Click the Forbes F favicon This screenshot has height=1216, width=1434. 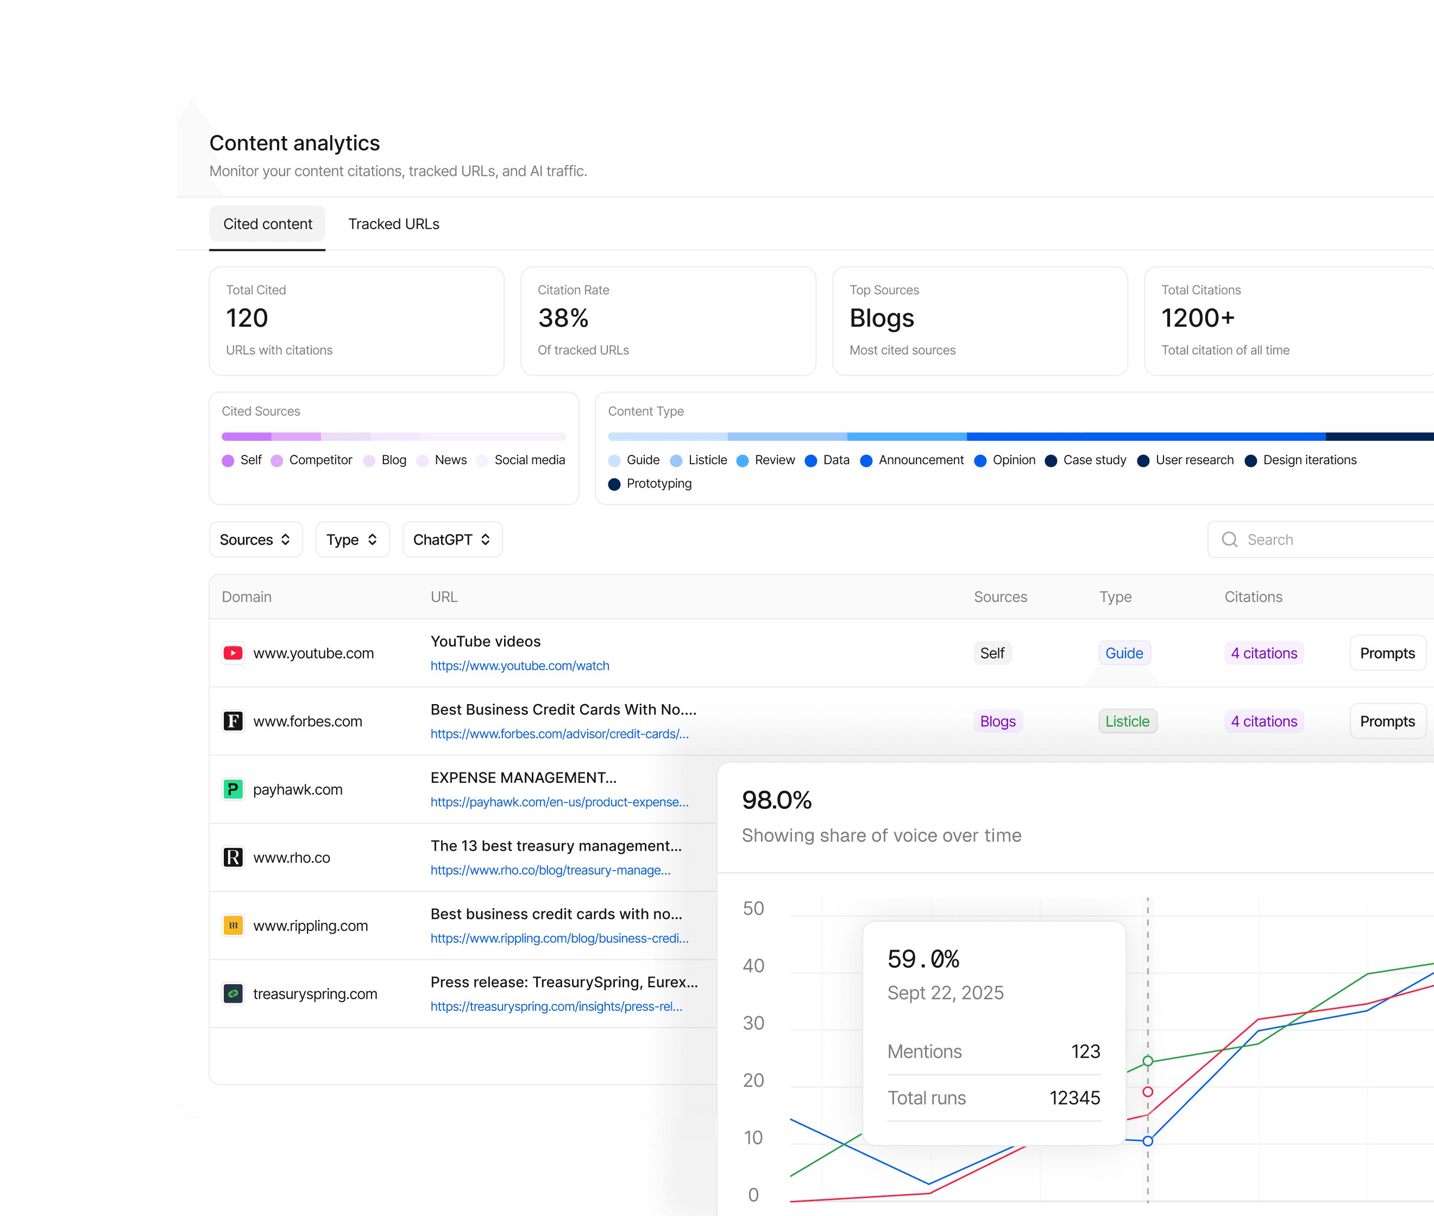point(233,721)
